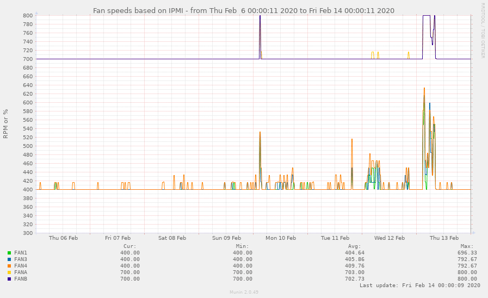Click the 500 y-axis tick label
Viewport: 488px width, 298px height.
[28, 146]
